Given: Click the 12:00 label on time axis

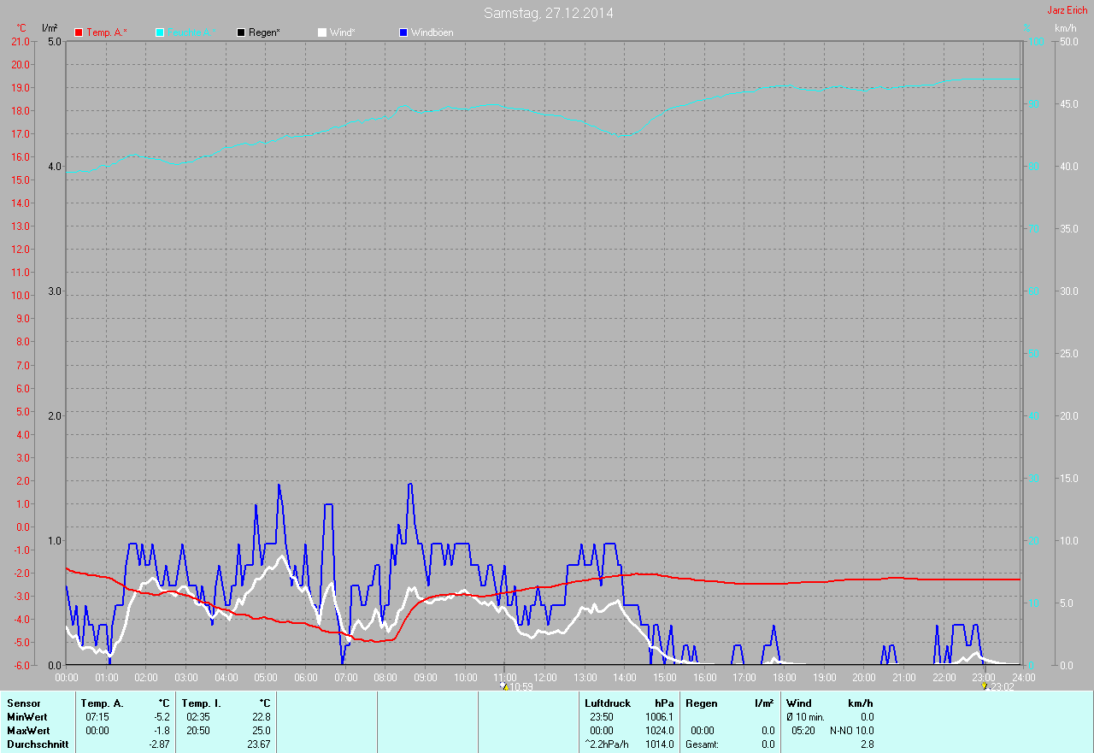Looking at the screenshot, I should 544,678.
